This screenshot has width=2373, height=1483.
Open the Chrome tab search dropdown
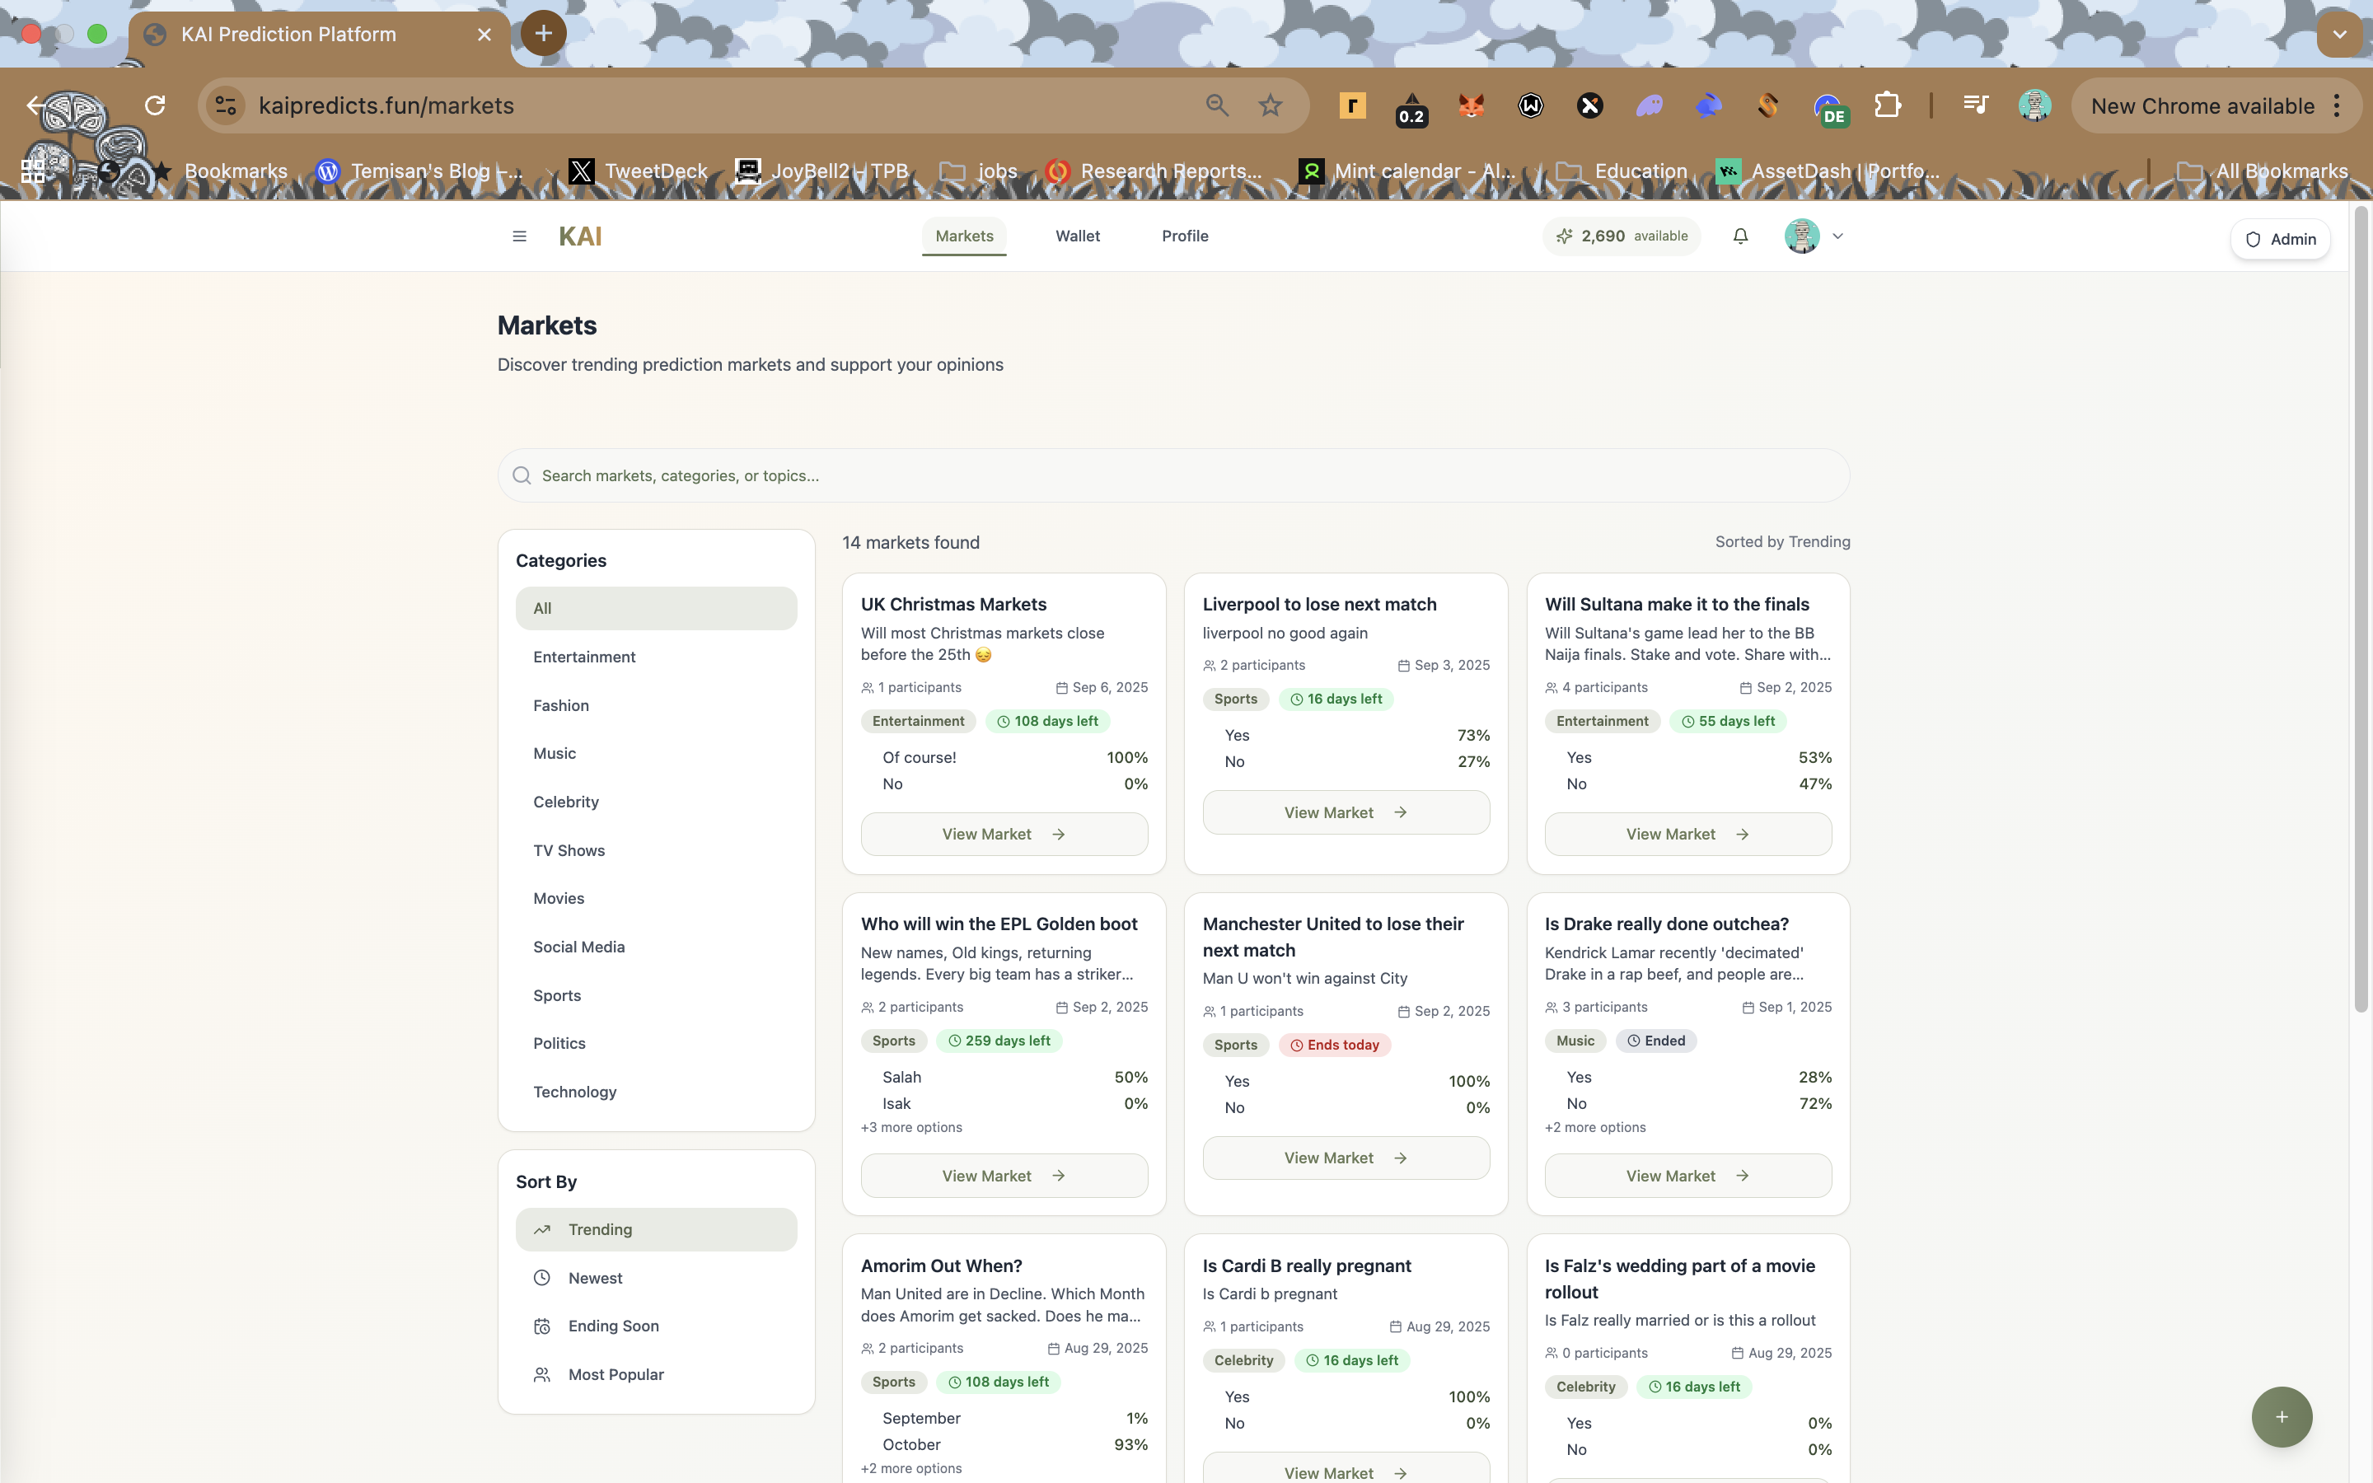coord(2340,35)
